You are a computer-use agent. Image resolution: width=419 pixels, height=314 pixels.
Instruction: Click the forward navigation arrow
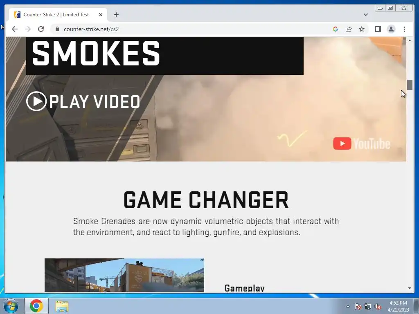[x=28, y=29]
